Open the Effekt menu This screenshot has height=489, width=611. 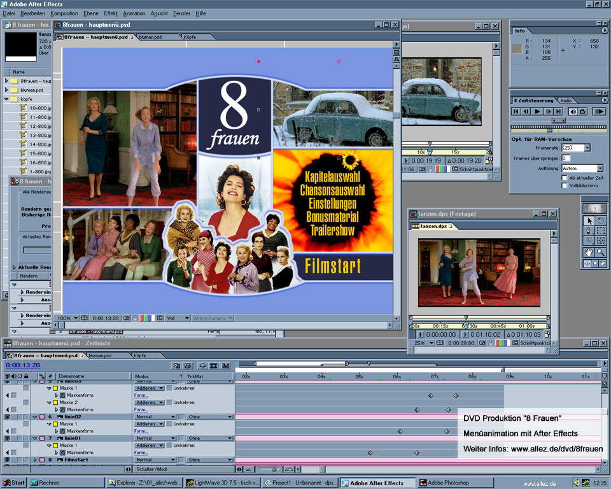click(111, 13)
